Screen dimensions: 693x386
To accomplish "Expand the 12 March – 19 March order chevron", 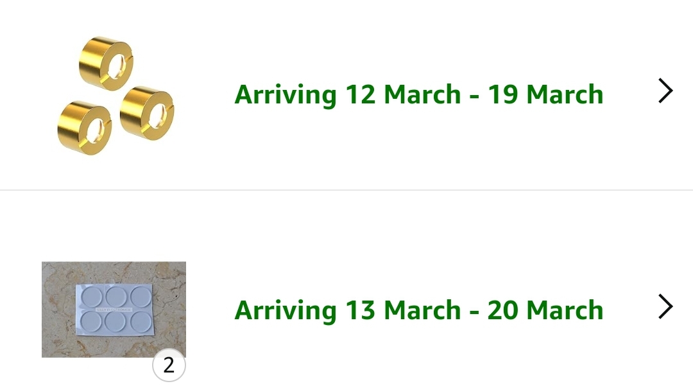I will (665, 91).
